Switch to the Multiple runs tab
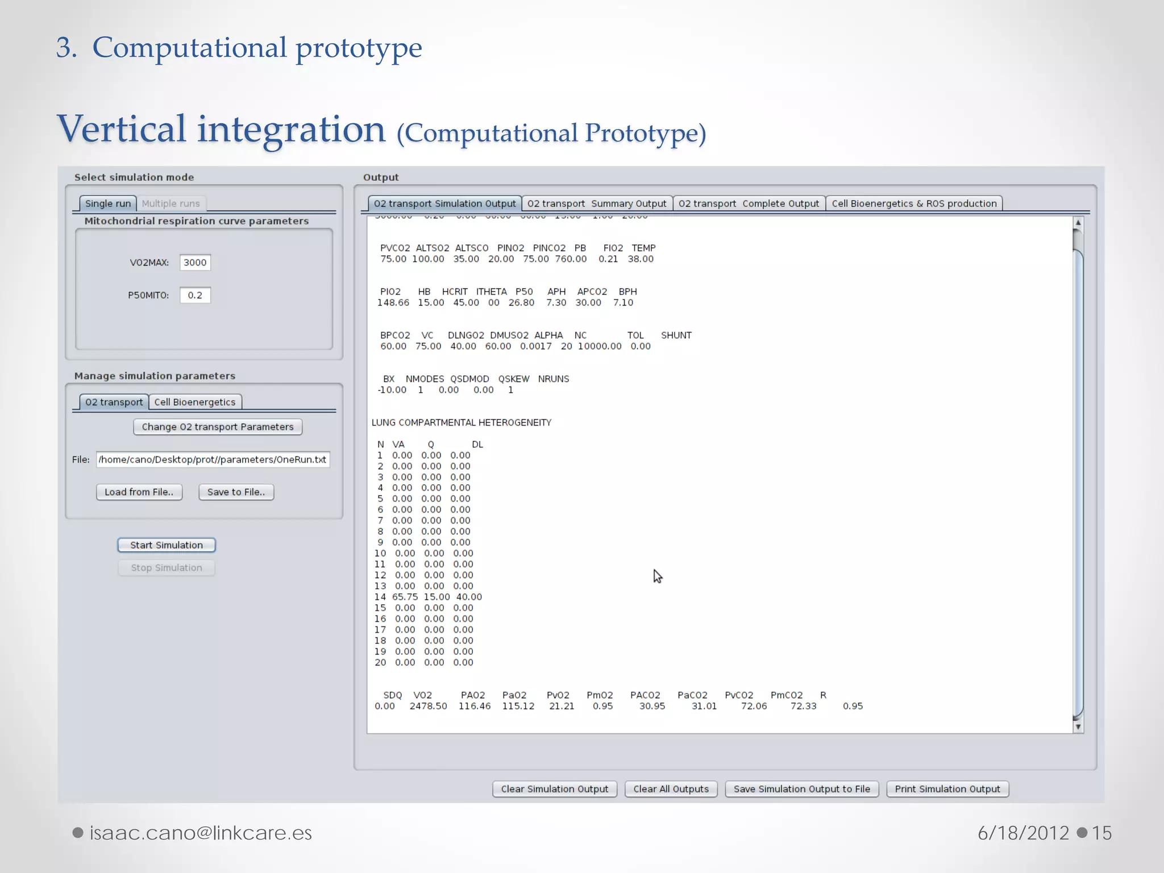The image size is (1164, 873). (171, 203)
